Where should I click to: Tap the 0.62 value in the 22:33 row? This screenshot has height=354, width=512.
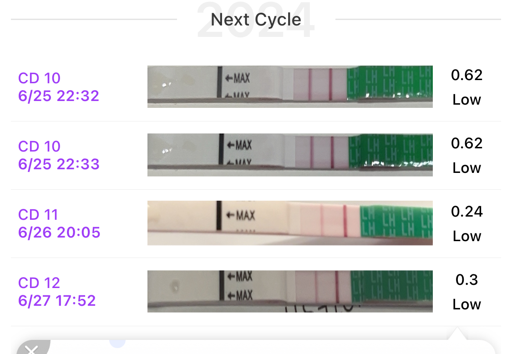click(x=466, y=143)
